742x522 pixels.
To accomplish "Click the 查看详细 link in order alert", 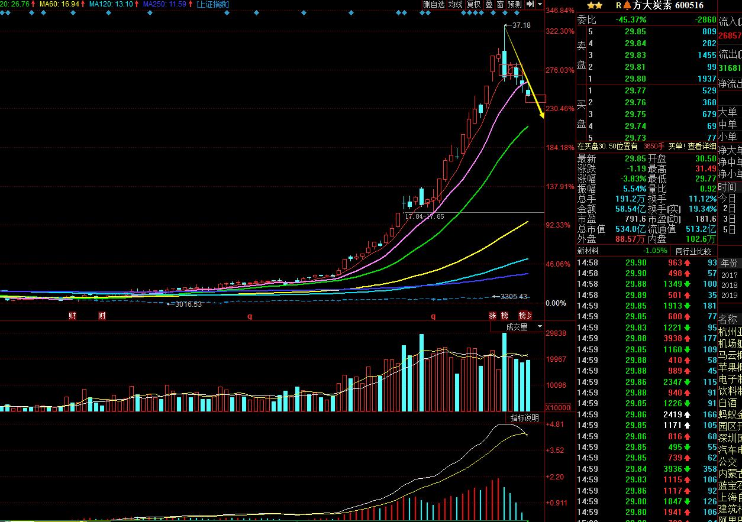I will coord(701,146).
